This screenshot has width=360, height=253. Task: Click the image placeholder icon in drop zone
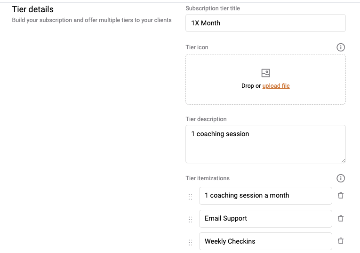[x=265, y=73]
